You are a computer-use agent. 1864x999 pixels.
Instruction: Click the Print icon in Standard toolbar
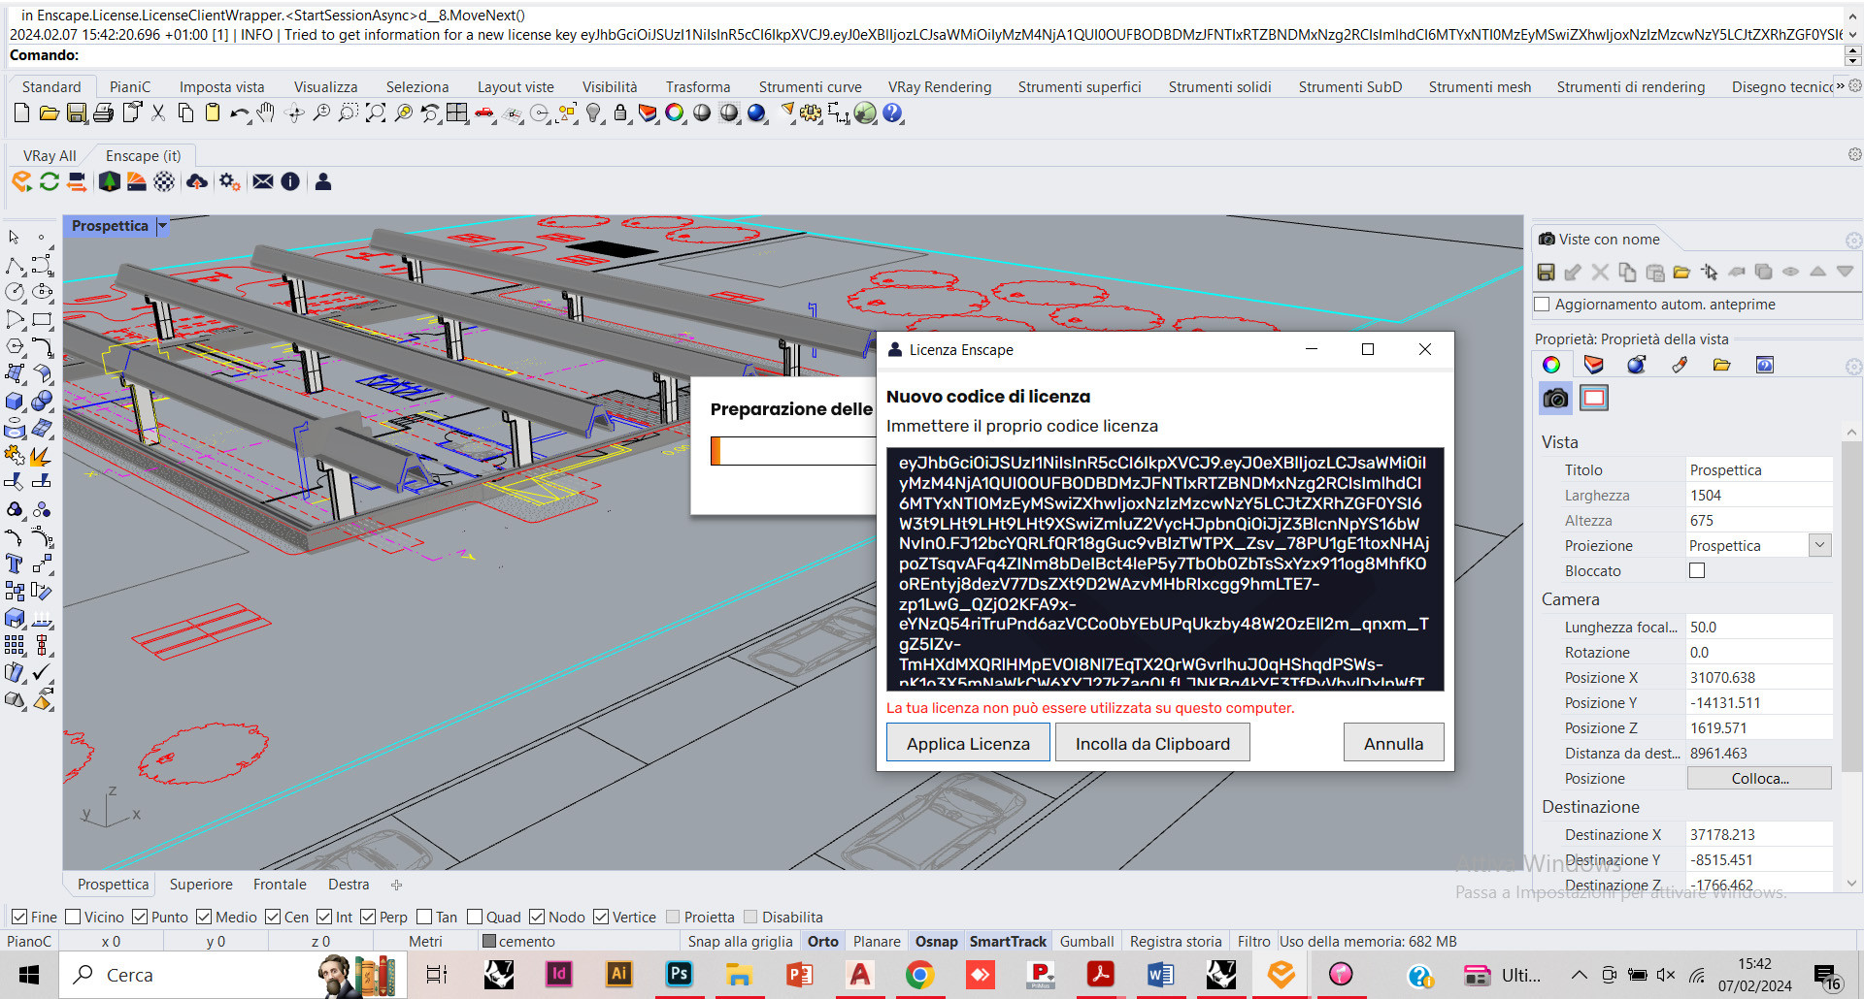(103, 113)
